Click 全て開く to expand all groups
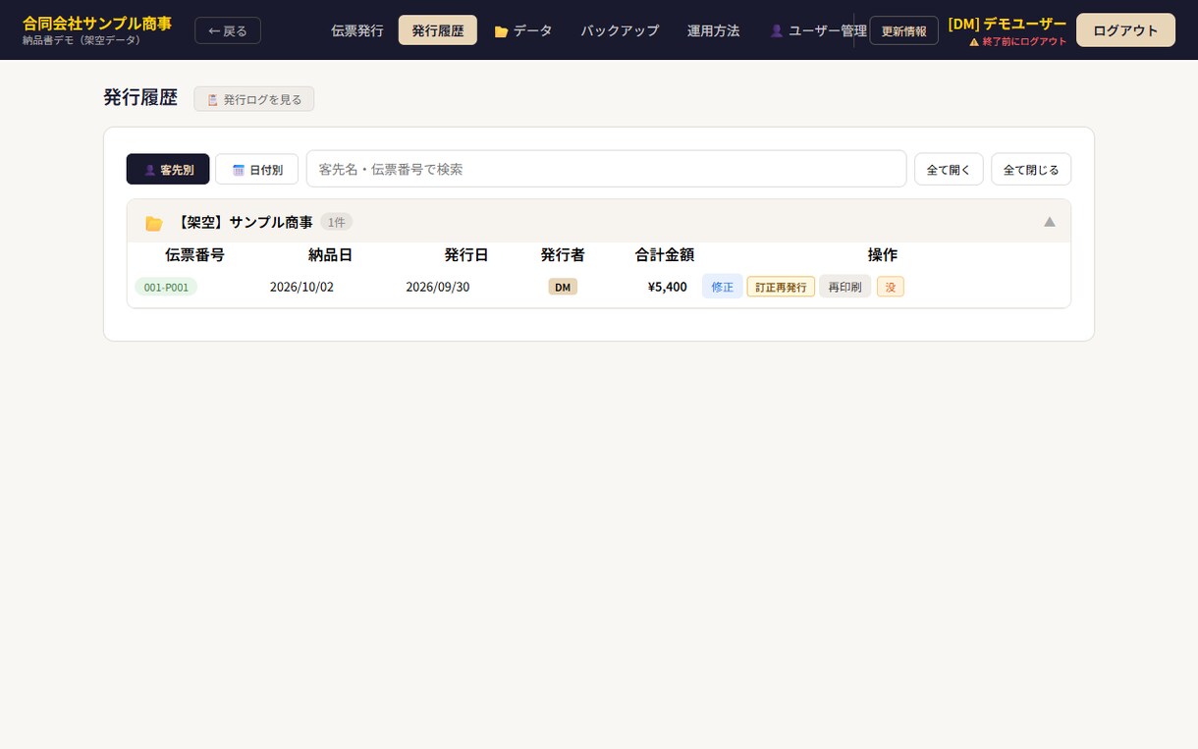1198x749 pixels. (x=949, y=169)
